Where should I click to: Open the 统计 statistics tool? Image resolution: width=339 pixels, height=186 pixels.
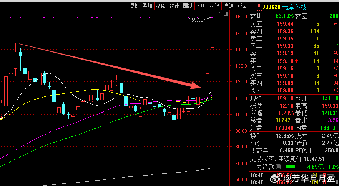click(x=174, y=6)
